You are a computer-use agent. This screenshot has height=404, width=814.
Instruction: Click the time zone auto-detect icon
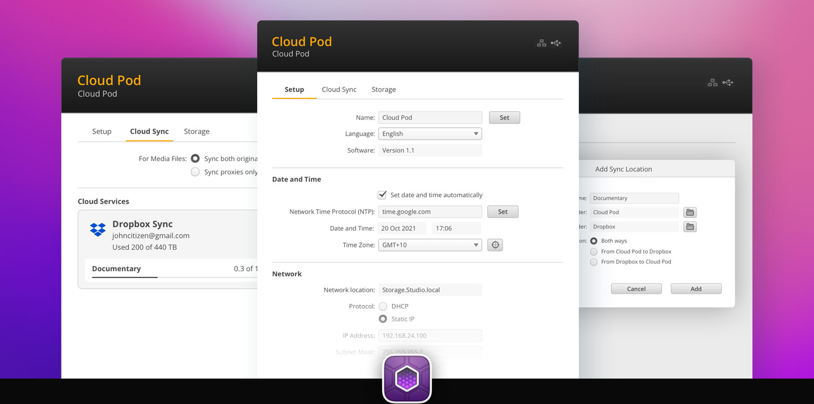495,245
